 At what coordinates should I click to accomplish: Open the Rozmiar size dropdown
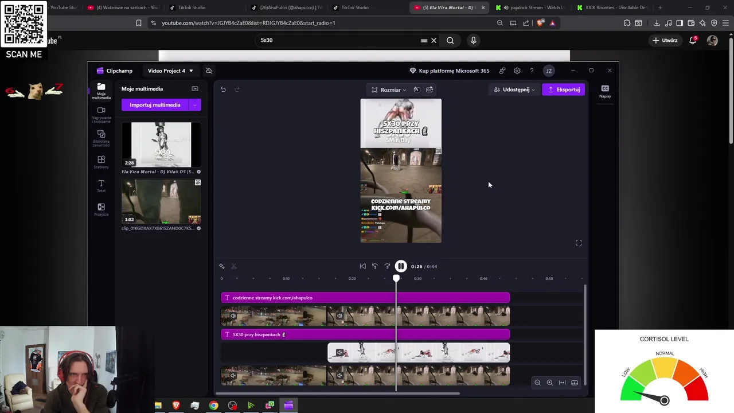pos(389,89)
